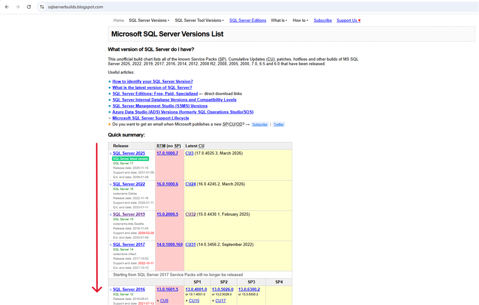Click the arrow icon beside SQL Server 2017
Screen dimensions: 479x305
[x=111, y=245]
